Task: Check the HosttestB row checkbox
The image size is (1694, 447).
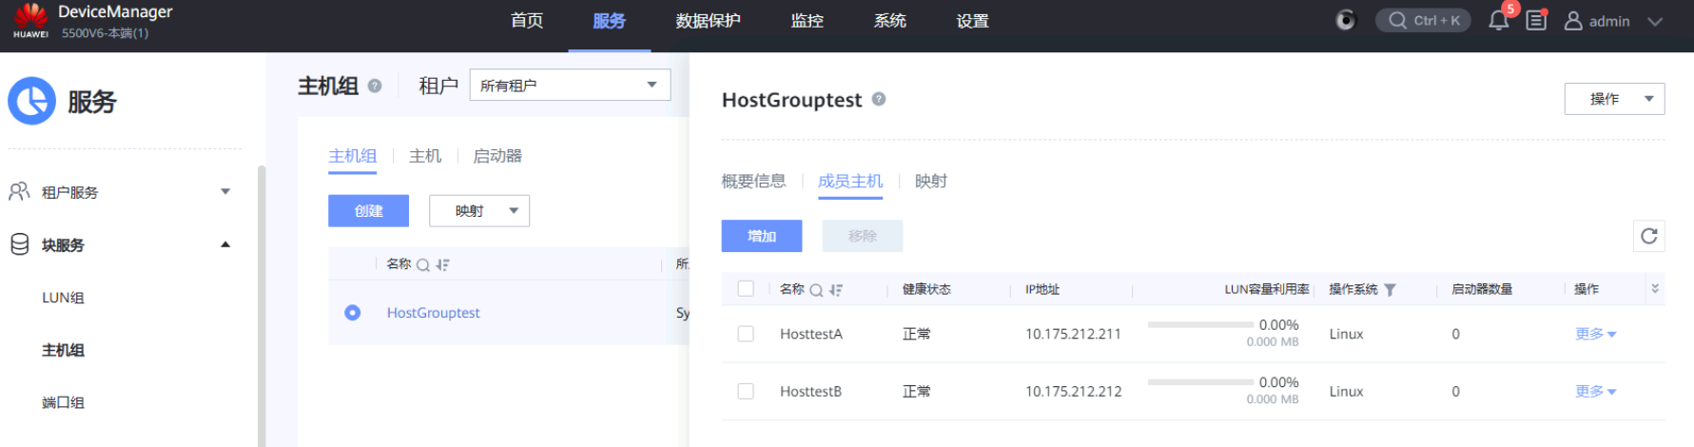Action: tap(746, 391)
